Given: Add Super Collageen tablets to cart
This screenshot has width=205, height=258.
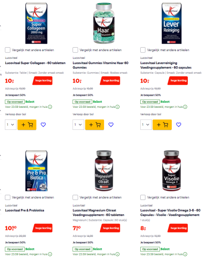Looking at the screenshot, I should [x=27, y=125].
